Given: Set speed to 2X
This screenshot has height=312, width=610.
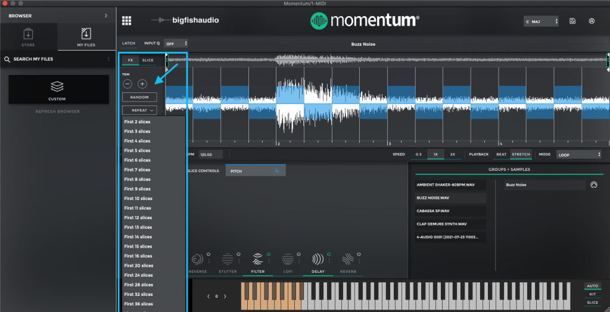Looking at the screenshot, I should 453,154.
